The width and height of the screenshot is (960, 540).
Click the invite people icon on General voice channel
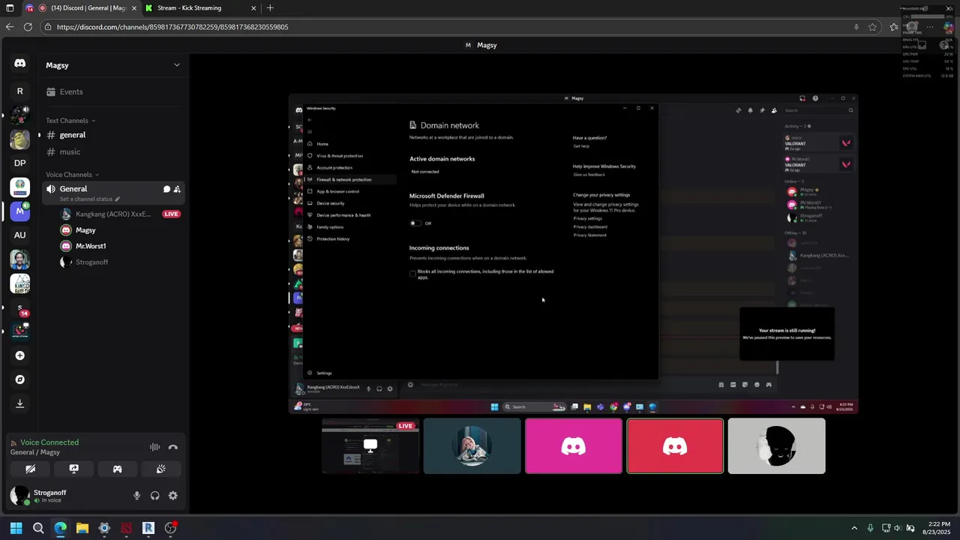[x=177, y=189]
